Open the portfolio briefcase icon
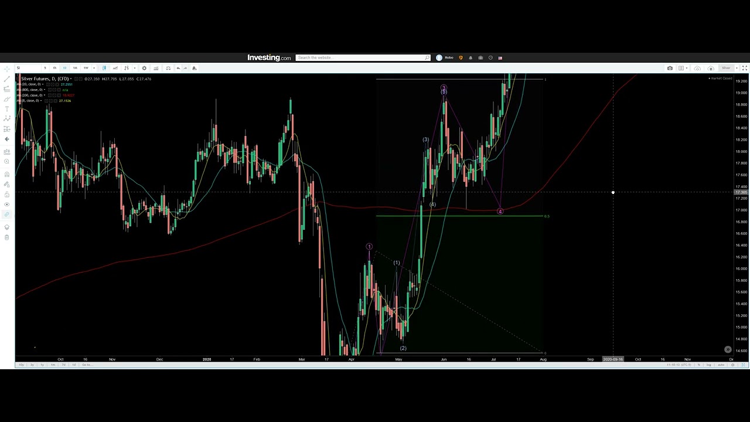The width and height of the screenshot is (750, 422). pos(480,57)
